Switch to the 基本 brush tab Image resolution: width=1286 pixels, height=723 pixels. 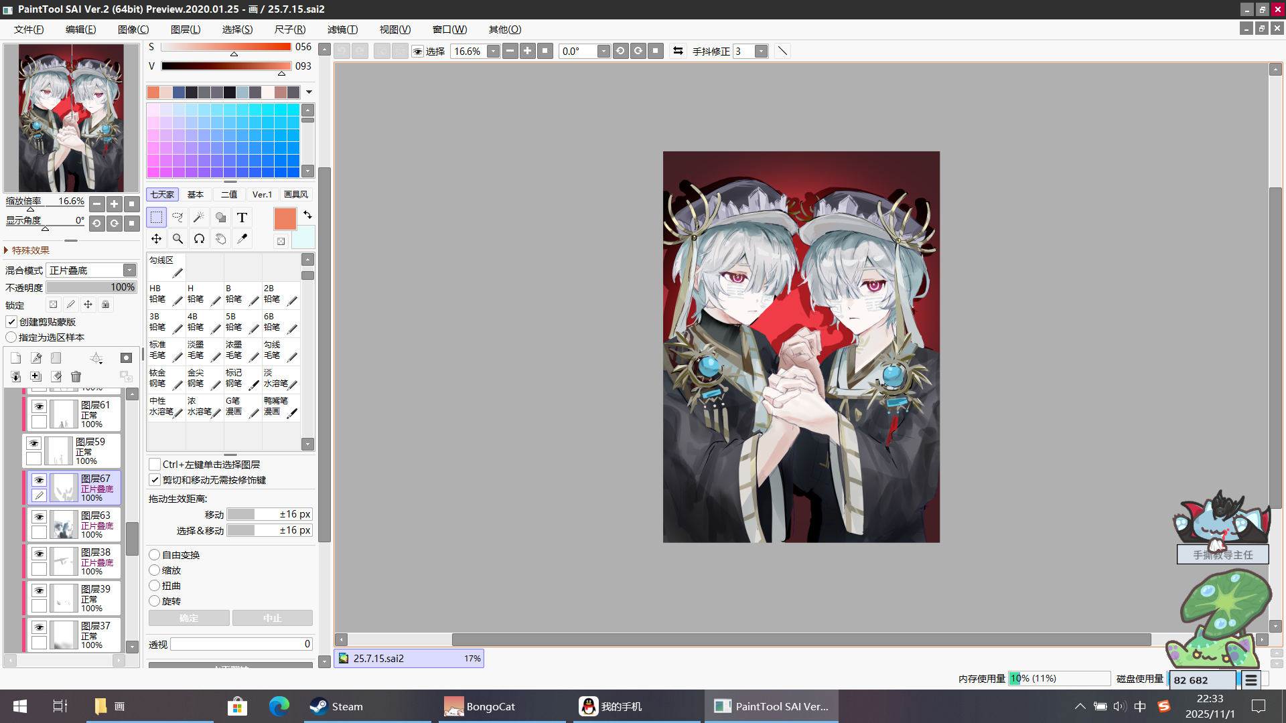[196, 195]
